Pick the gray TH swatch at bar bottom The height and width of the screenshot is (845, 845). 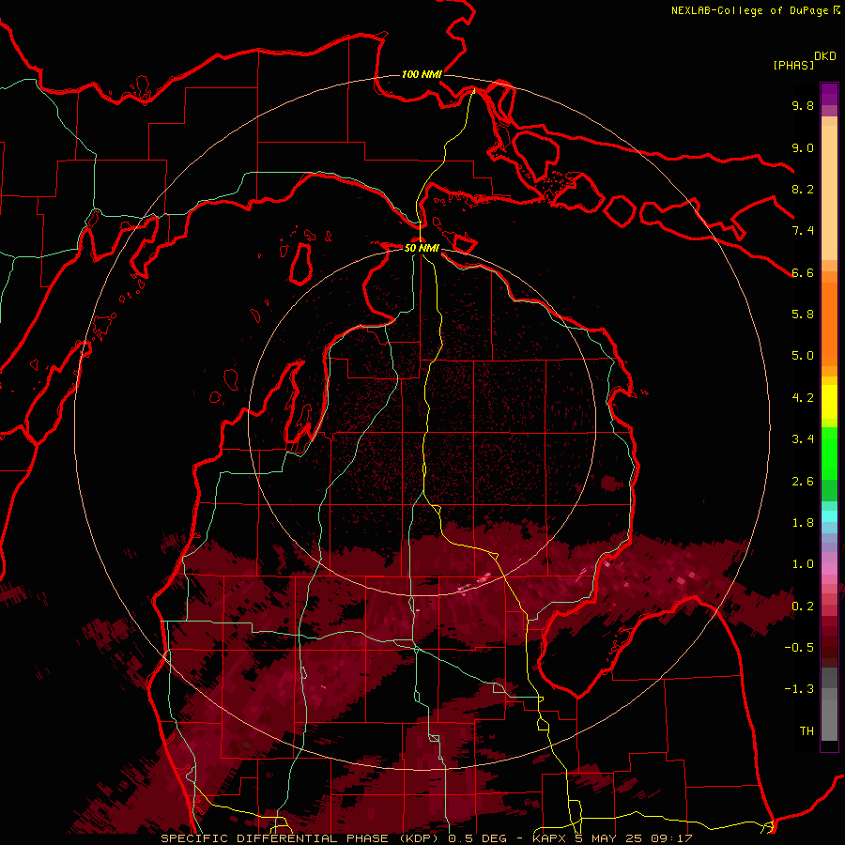pos(829,722)
